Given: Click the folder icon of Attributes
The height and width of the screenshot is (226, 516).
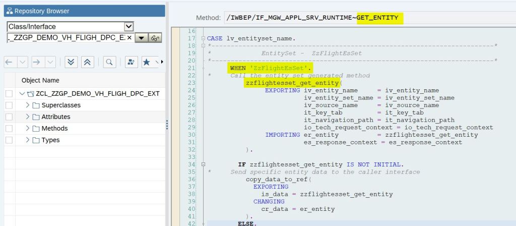Looking at the screenshot, I should (36, 117).
